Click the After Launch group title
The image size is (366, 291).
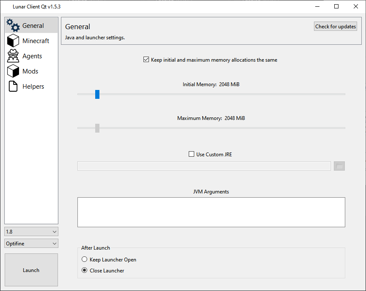point(96,248)
